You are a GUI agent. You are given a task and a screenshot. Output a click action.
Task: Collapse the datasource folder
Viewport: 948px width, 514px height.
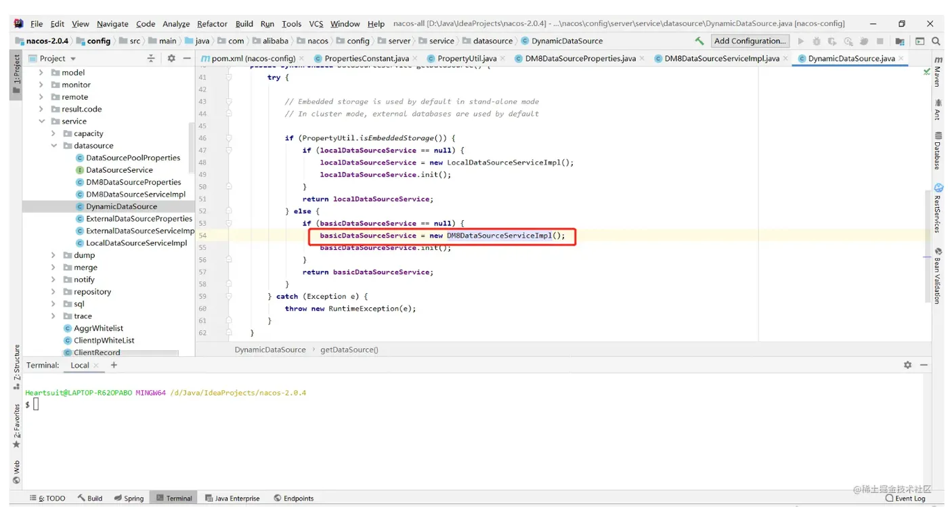point(53,146)
